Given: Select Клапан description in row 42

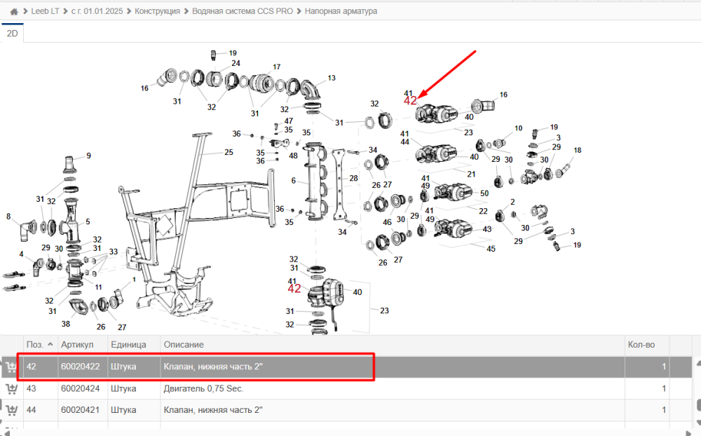Looking at the screenshot, I should pyautogui.click(x=213, y=367).
